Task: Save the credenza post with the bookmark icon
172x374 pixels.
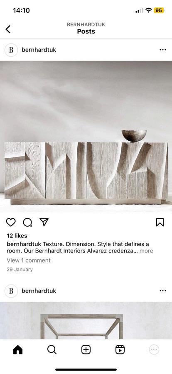Action: coord(160,222)
